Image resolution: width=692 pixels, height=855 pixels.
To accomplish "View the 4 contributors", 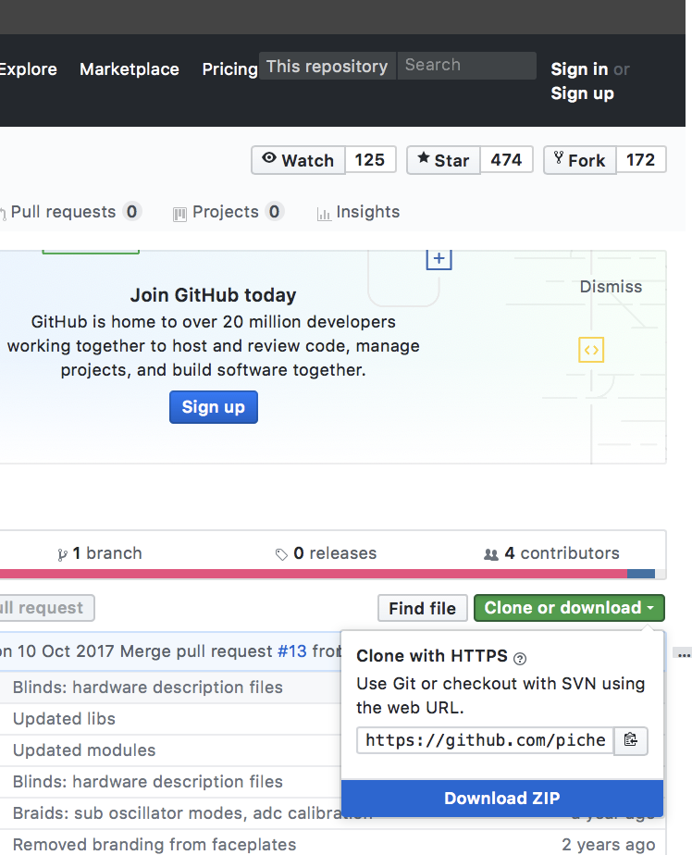I will [x=552, y=553].
